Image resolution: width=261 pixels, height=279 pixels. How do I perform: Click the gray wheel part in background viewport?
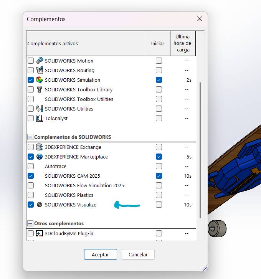click(x=217, y=228)
